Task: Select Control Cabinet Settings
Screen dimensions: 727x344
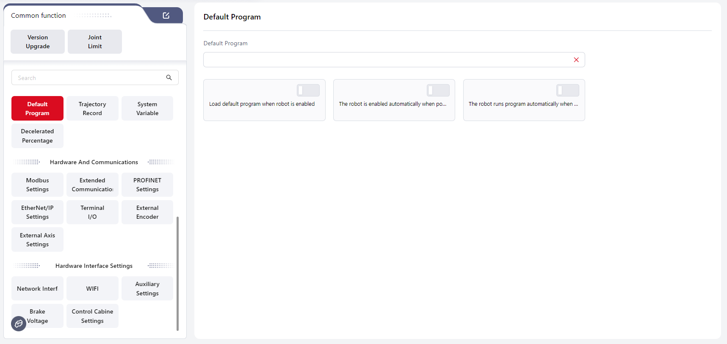Action: click(92, 316)
